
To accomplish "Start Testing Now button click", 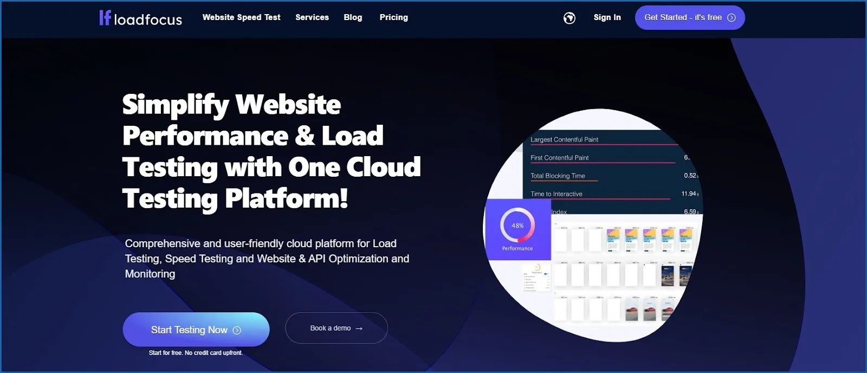I will pyautogui.click(x=196, y=330).
